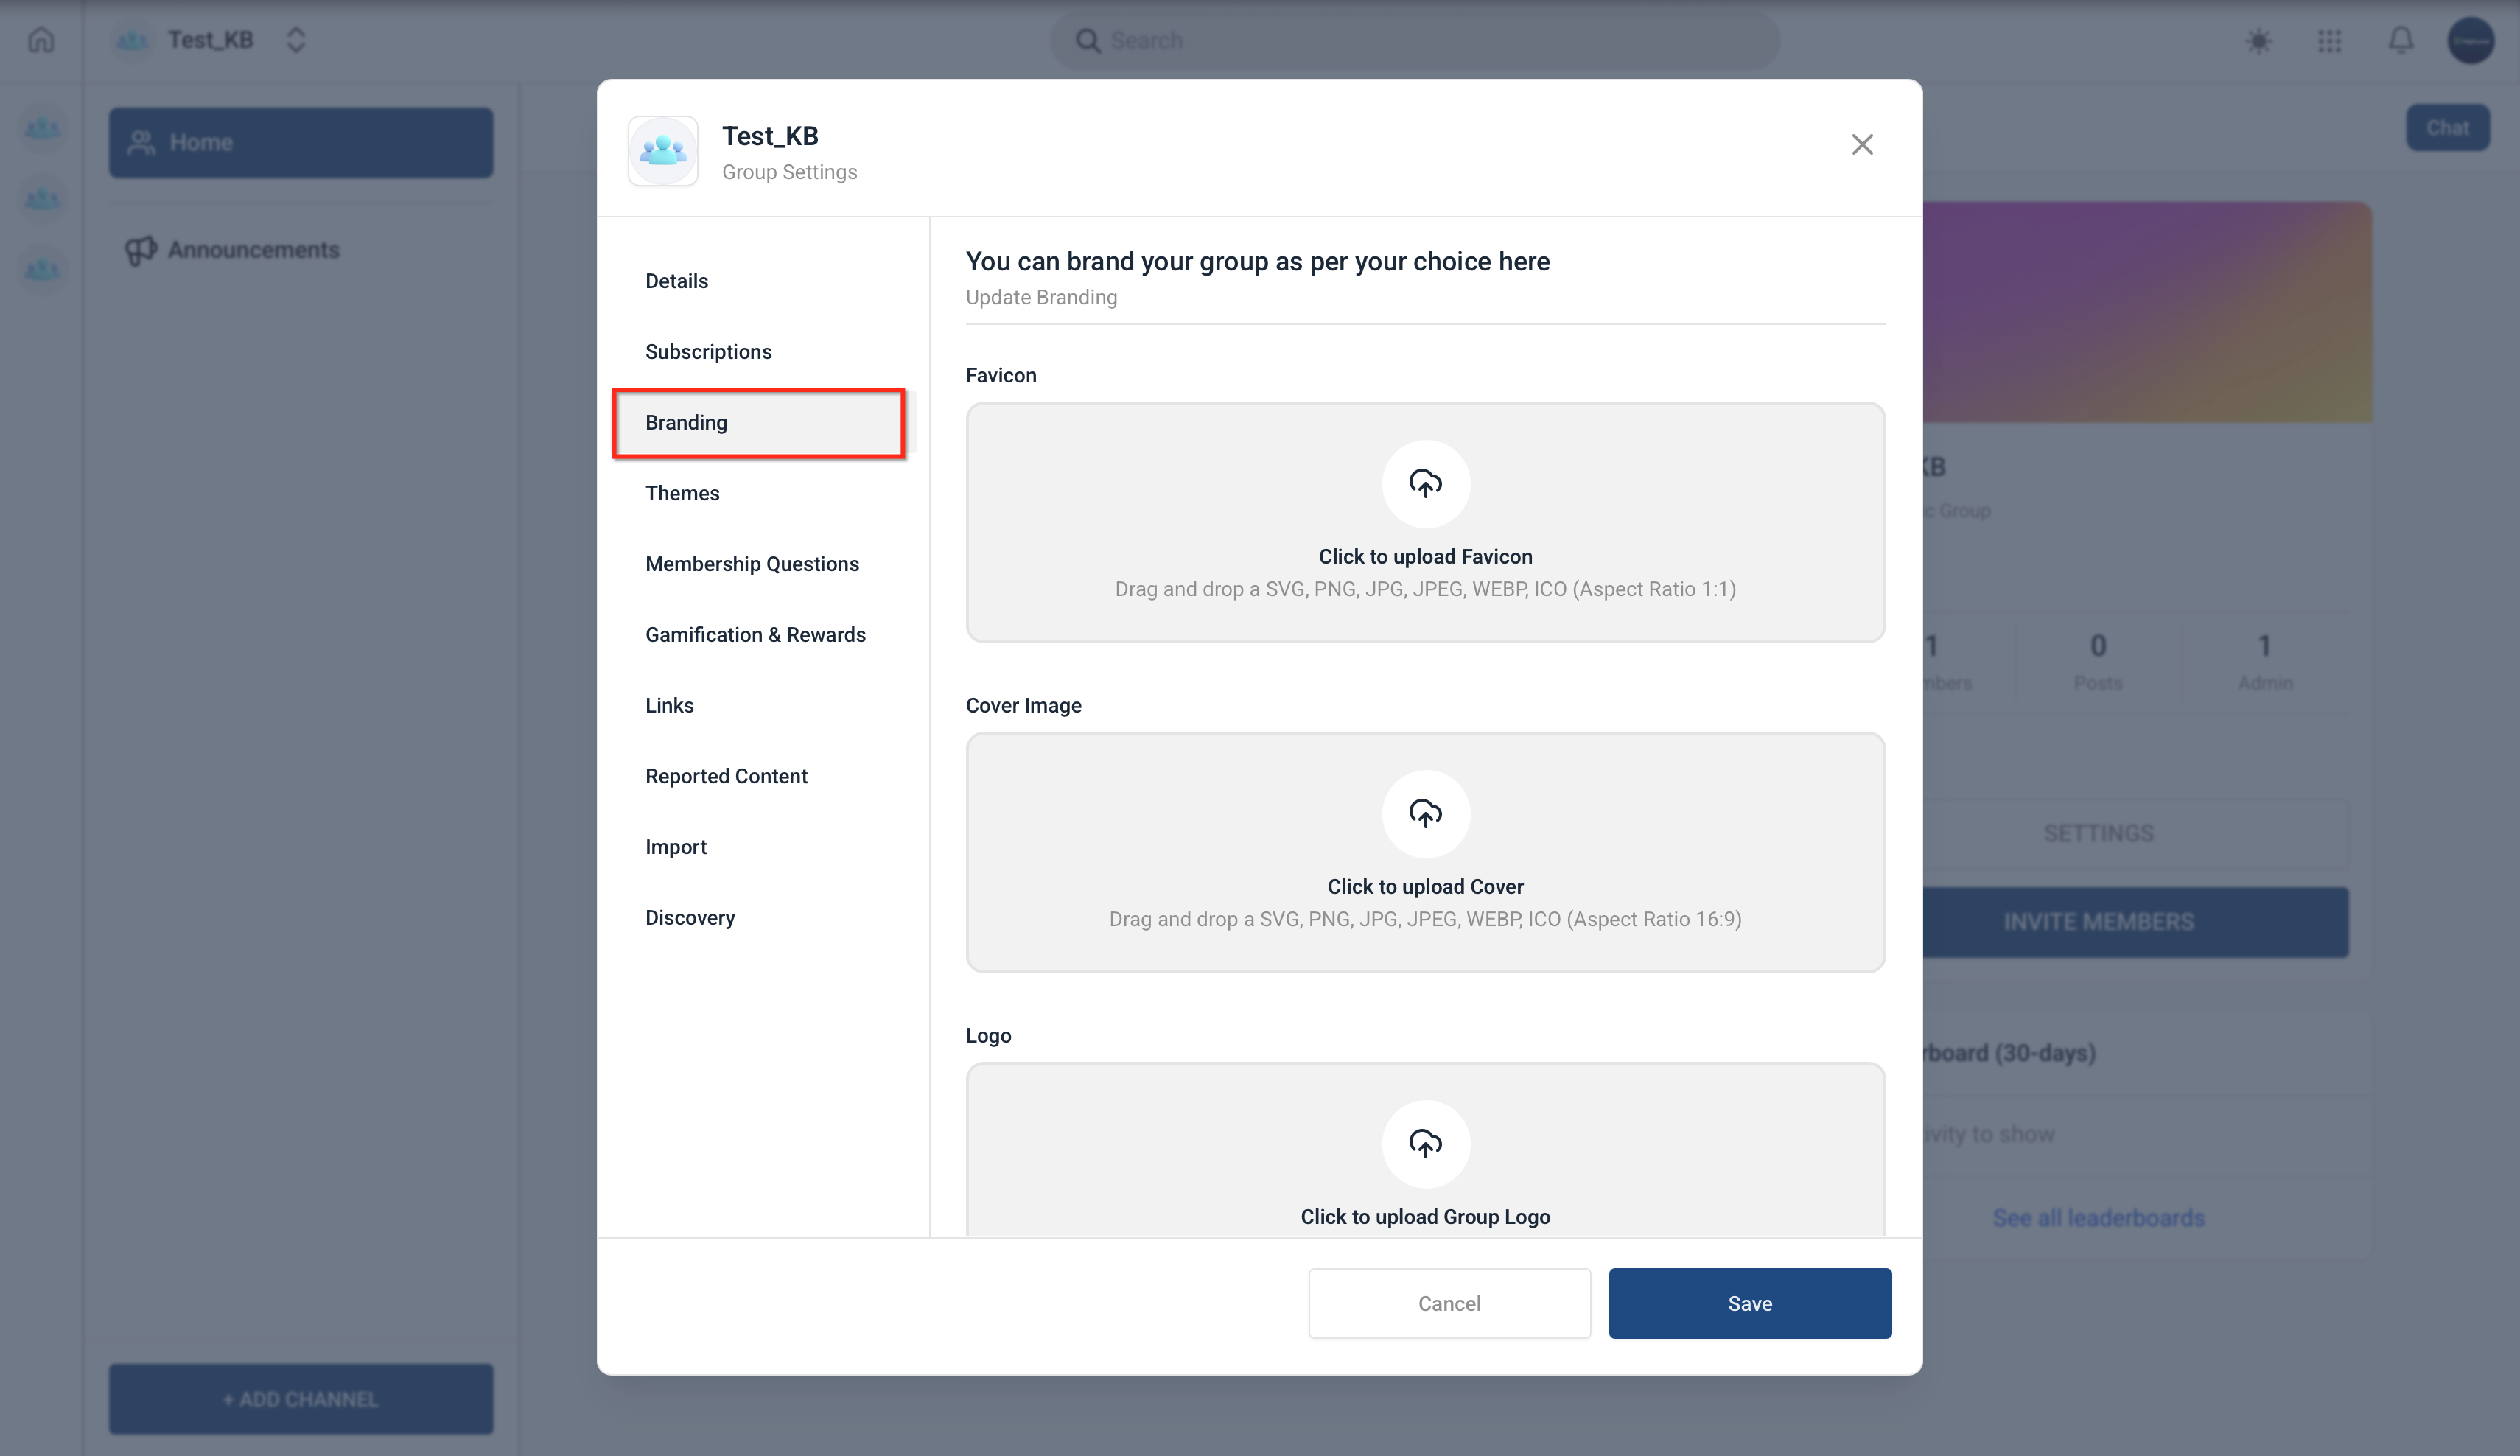Click the Test_KB group icon in top bar
Screen dimensions: 2520x1456
(132, 41)
